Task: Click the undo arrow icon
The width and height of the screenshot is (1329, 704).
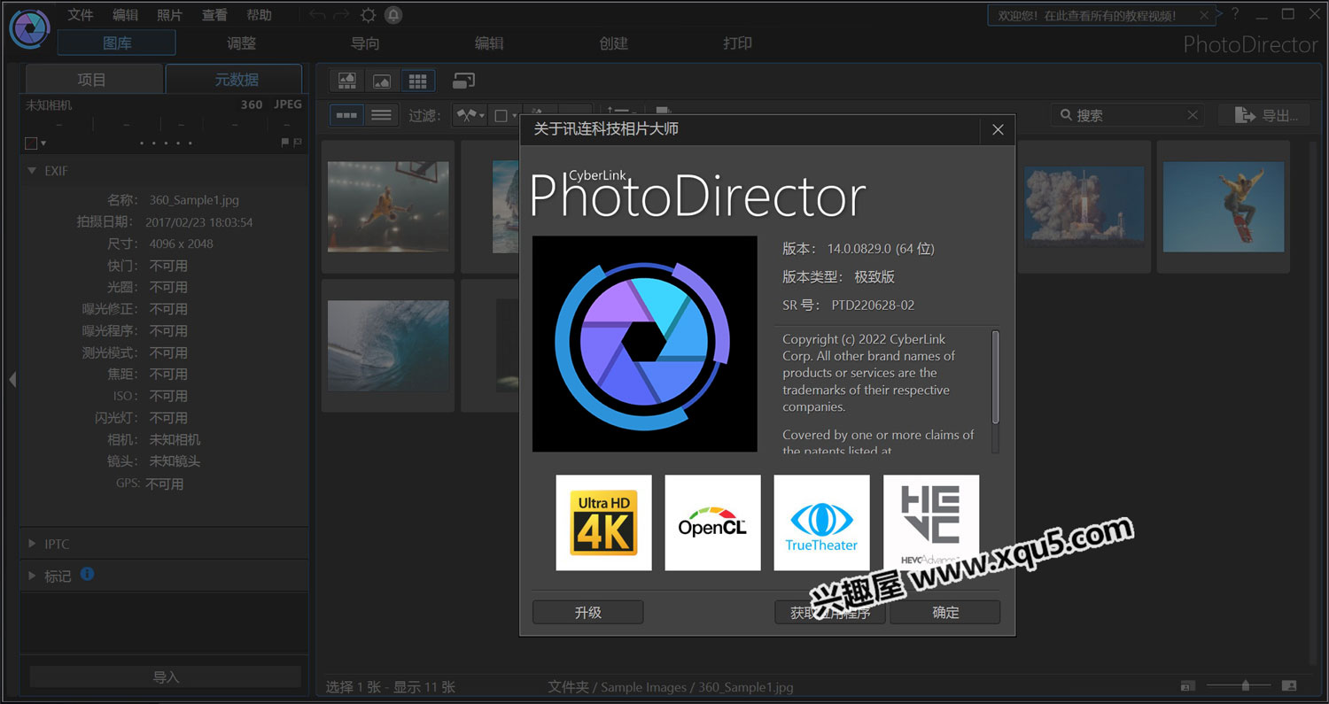Action: tap(317, 15)
